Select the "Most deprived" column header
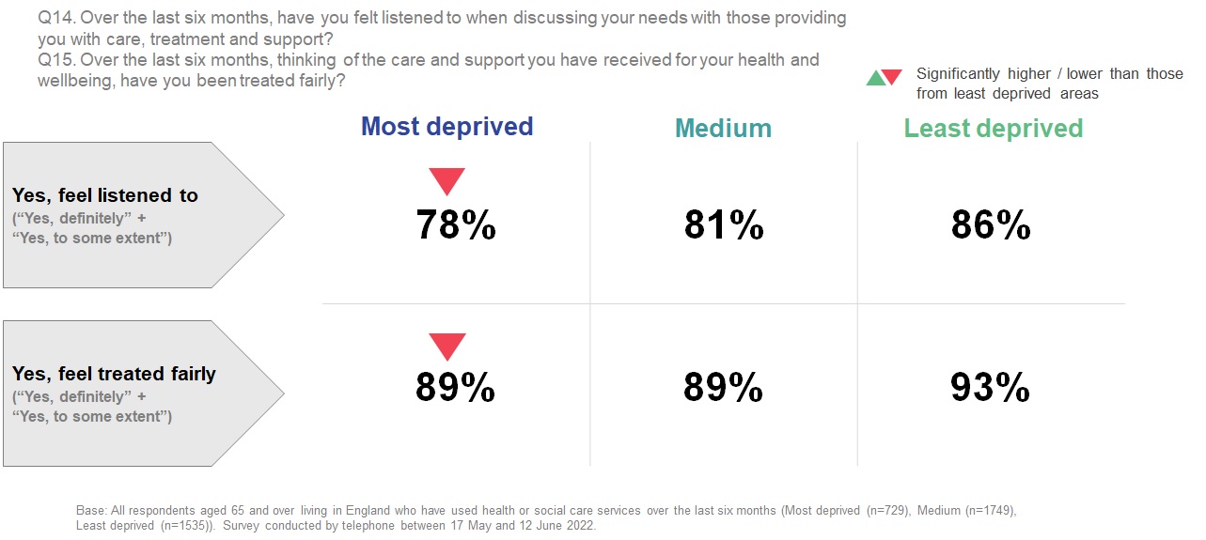The image size is (1206, 540). [x=446, y=127]
